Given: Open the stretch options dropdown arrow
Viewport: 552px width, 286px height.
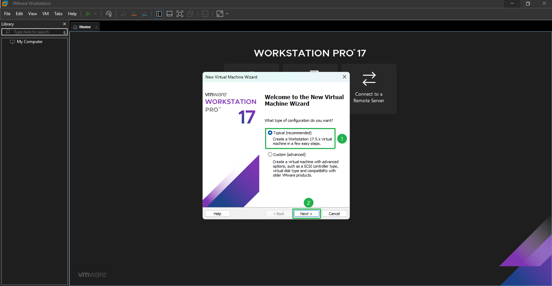Looking at the screenshot, I should point(227,14).
